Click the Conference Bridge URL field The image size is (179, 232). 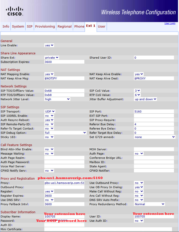154,158
